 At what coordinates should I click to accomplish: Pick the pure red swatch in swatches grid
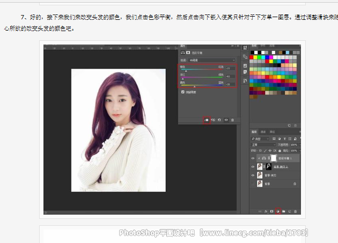tap(251, 57)
